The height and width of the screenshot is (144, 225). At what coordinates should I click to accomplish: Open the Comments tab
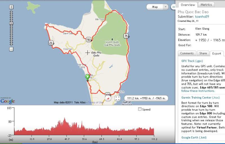pos(187,53)
